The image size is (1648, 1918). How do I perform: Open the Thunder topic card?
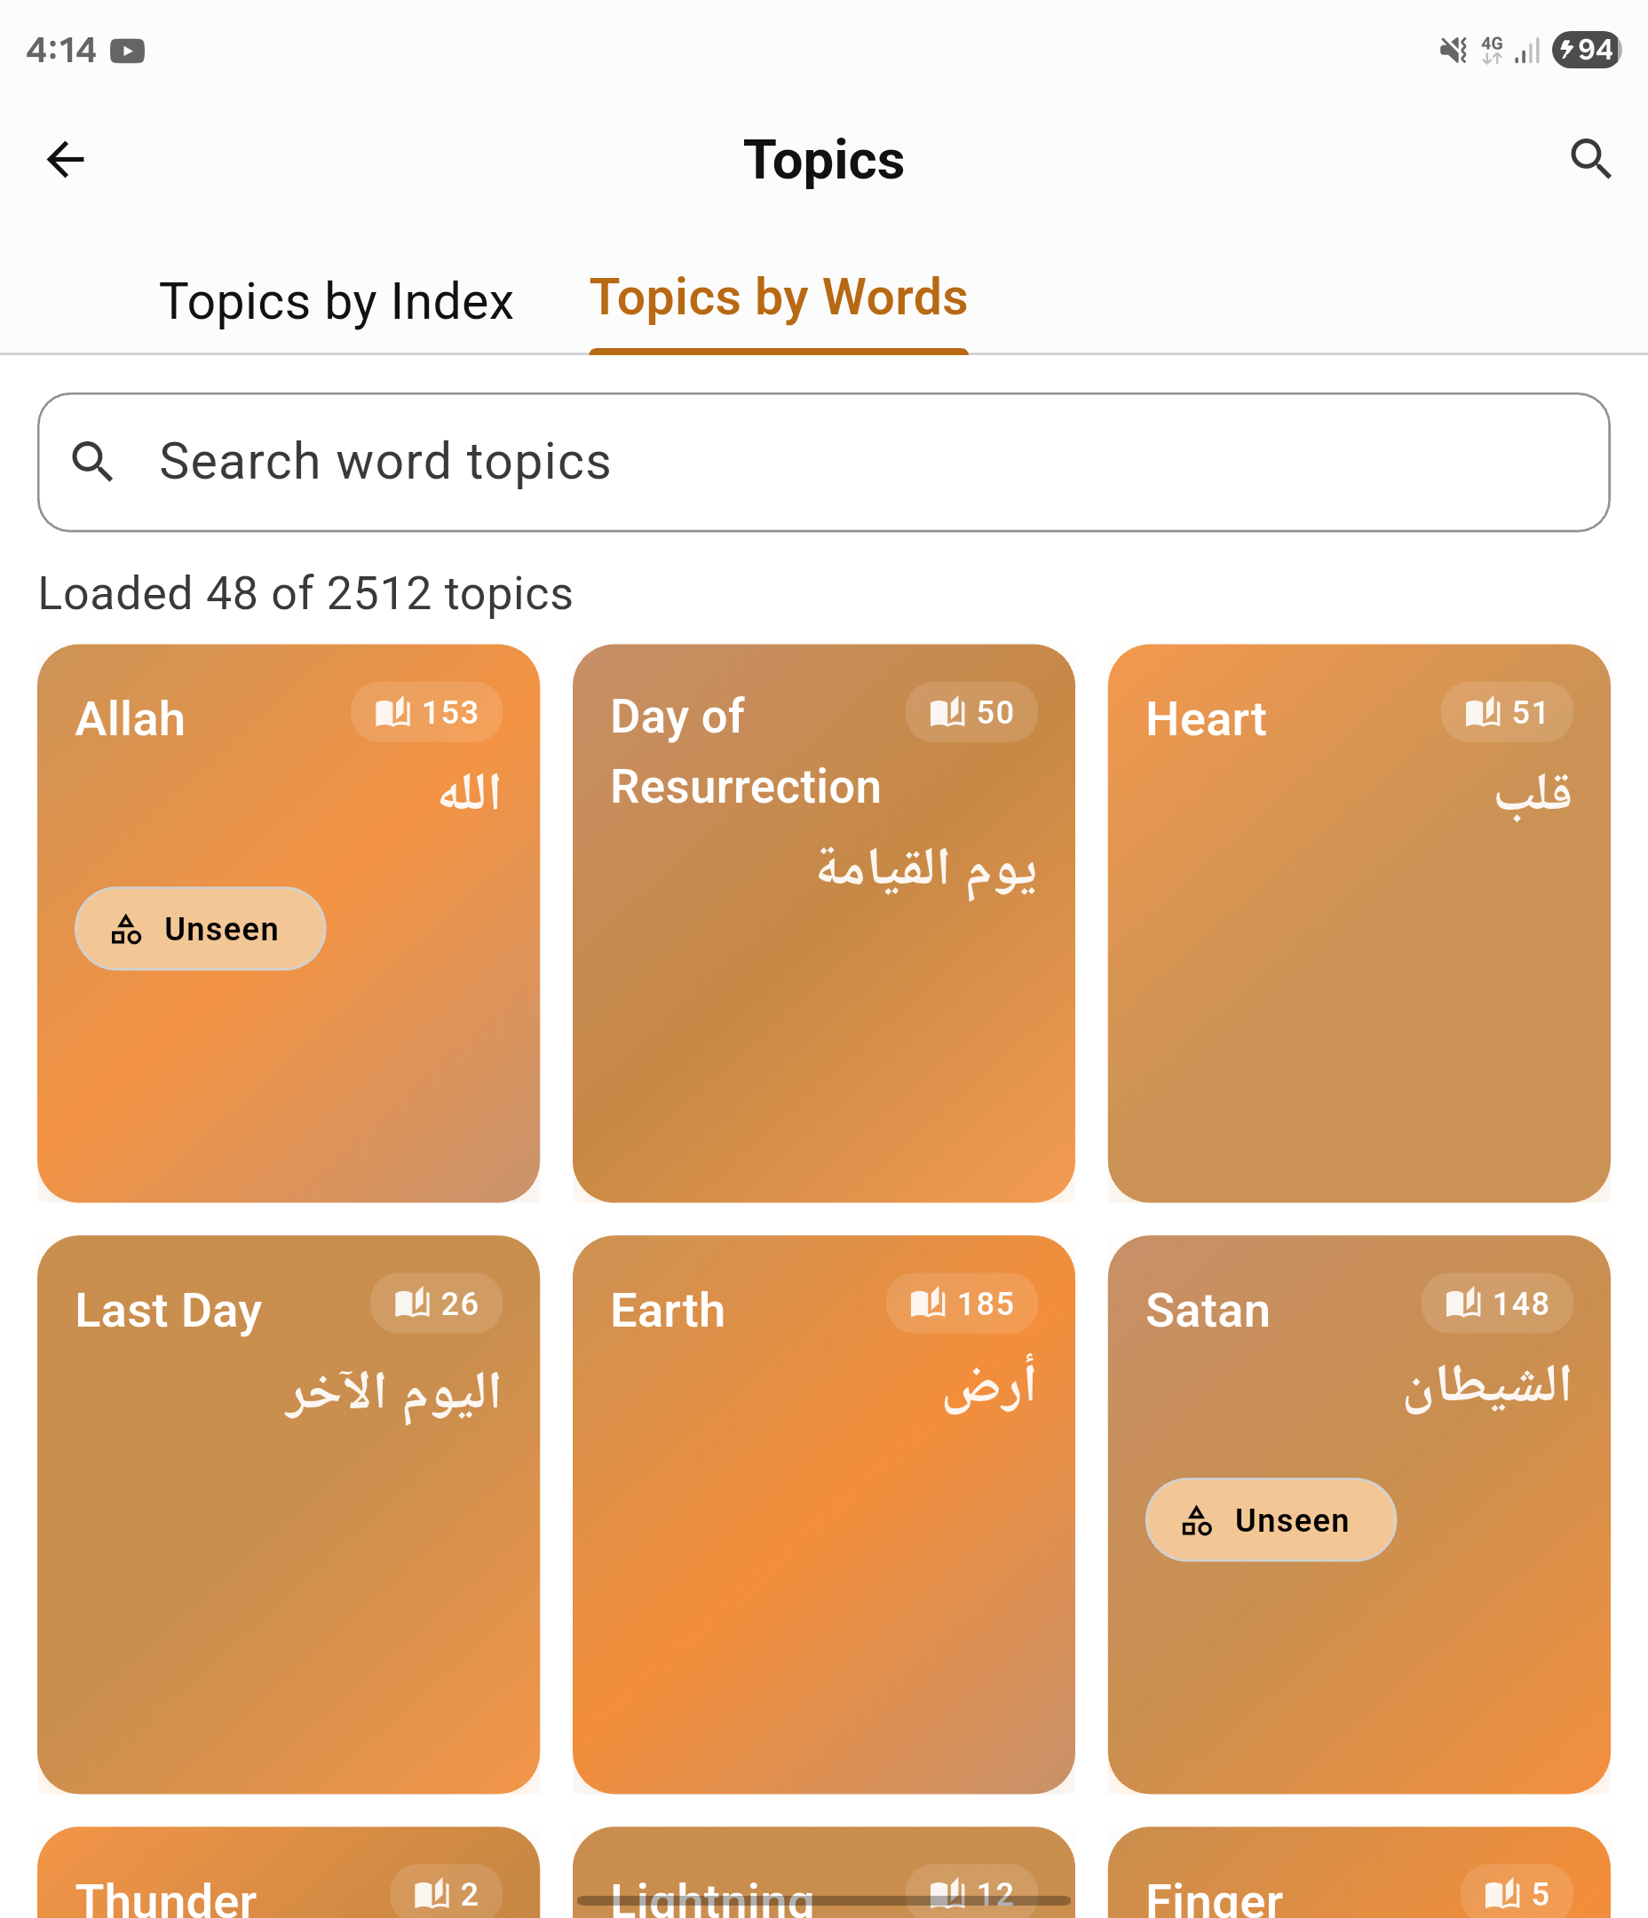(288, 1879)
